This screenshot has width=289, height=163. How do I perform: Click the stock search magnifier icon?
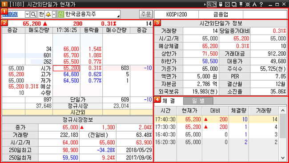[33, 14]
